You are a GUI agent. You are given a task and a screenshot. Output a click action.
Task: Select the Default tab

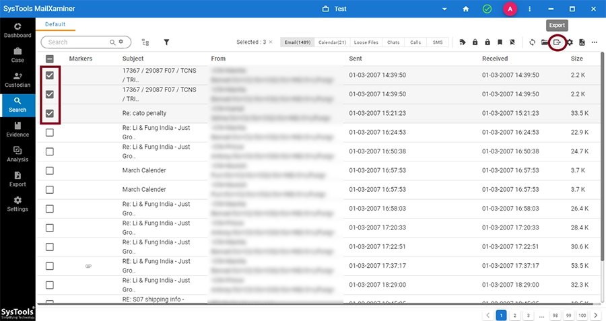pyautogui.click(x=55, y=24)
